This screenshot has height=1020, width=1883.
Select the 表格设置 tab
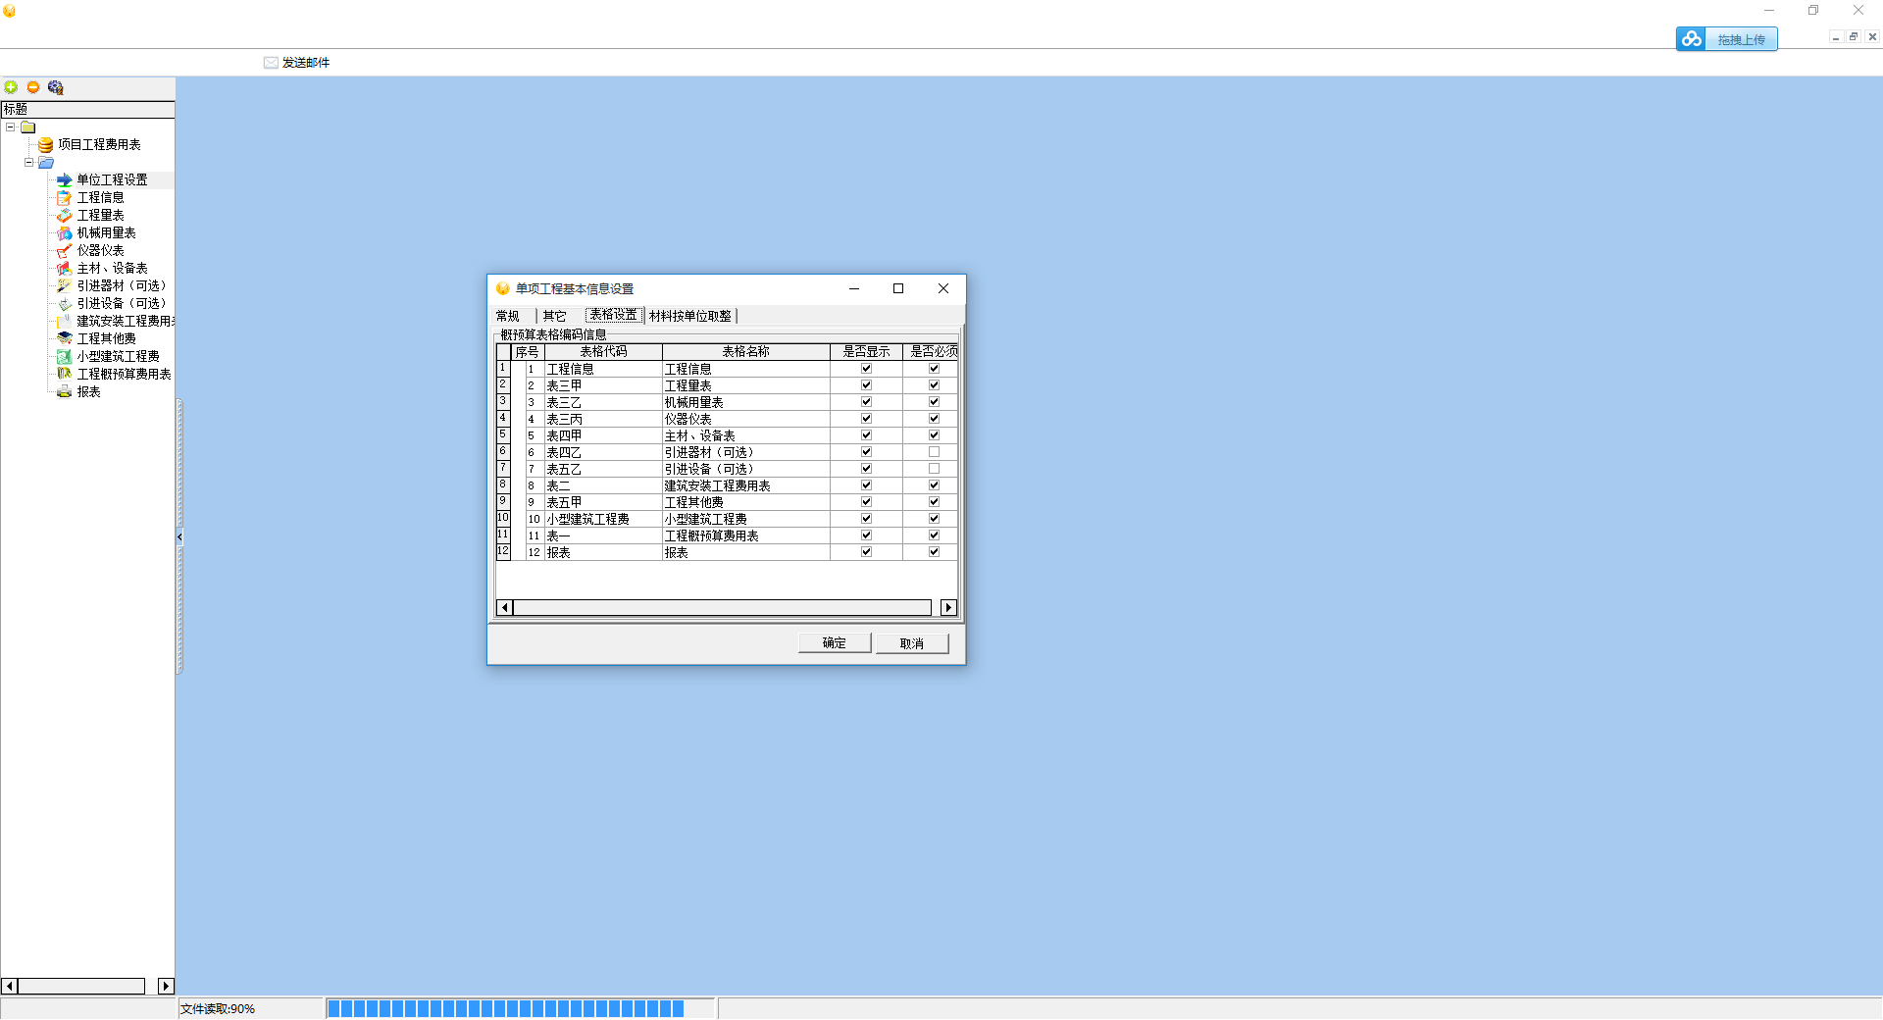tap(614, 316)
